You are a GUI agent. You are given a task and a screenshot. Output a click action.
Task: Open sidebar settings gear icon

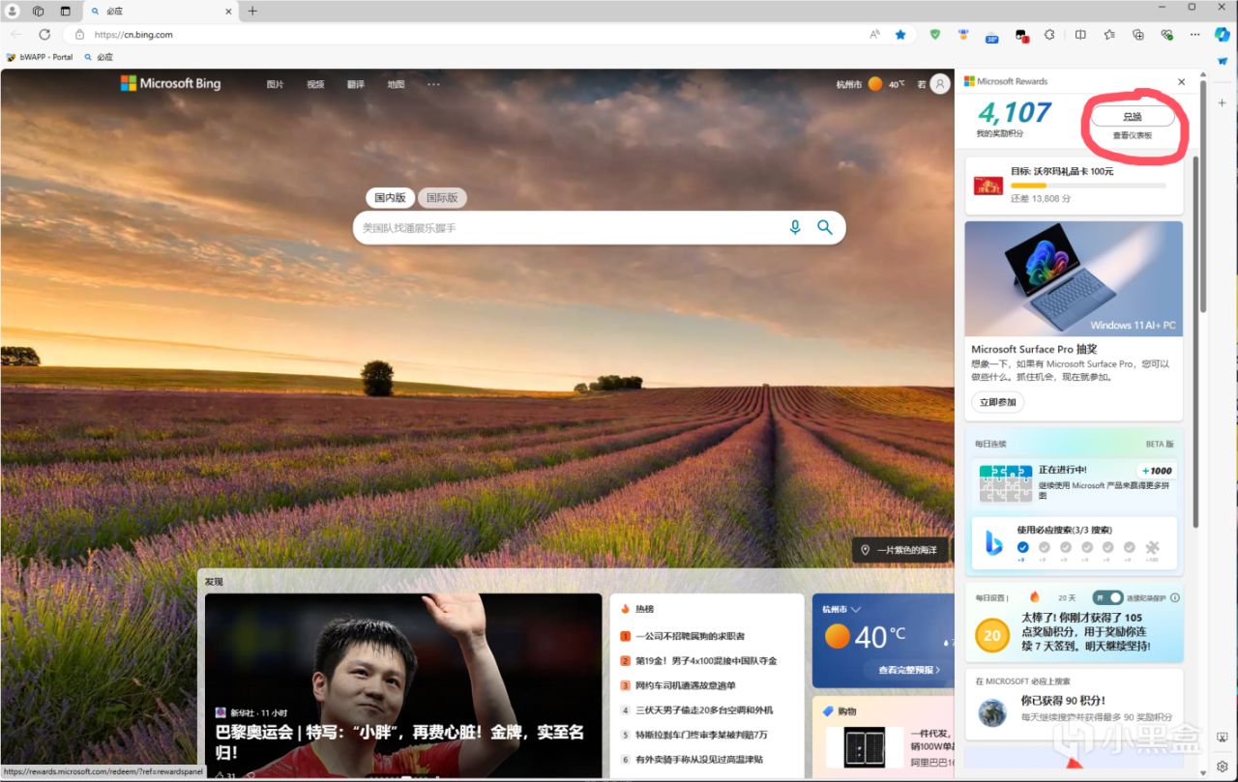point(1223,767)
